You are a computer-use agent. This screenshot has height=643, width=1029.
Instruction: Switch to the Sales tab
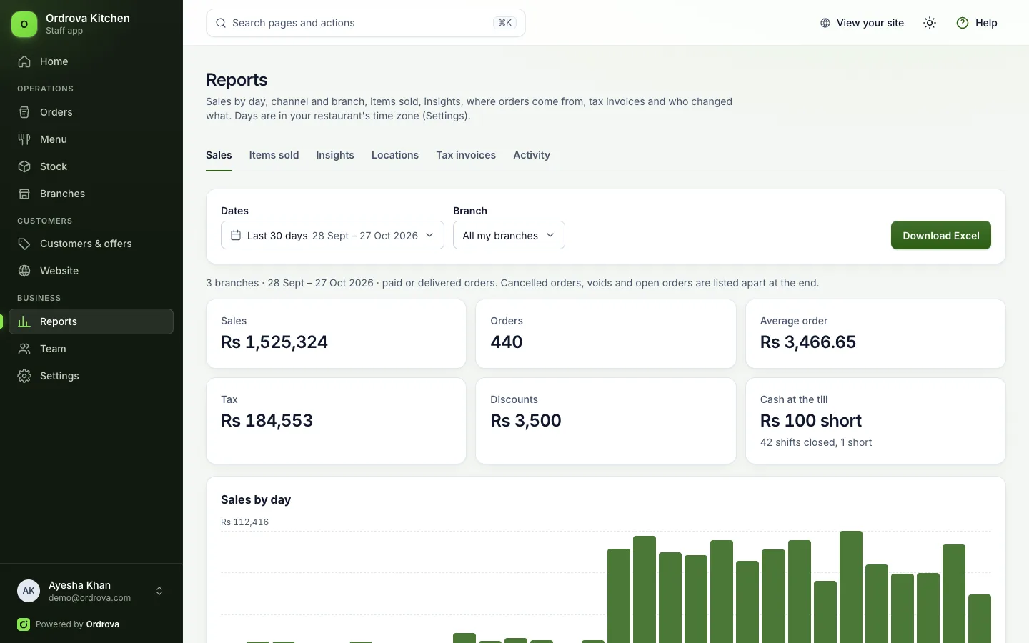[x=219, y=155]
